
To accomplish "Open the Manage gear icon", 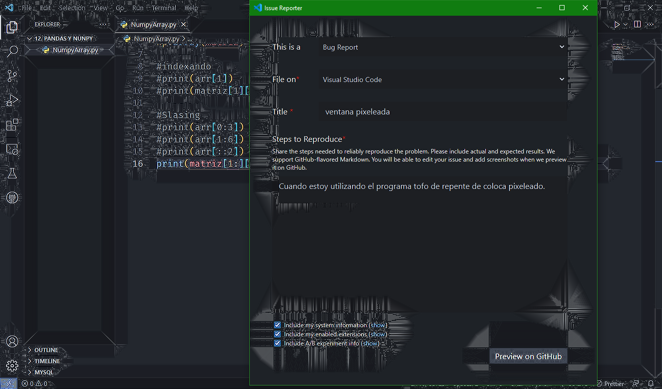I will pyautogui.click(x=11, y=366).
